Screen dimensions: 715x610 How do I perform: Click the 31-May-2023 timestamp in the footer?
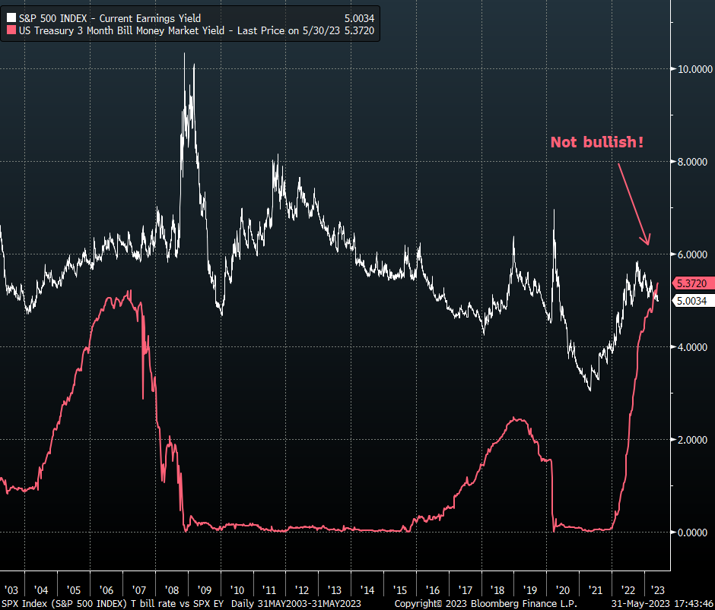(x=662, y=603)
